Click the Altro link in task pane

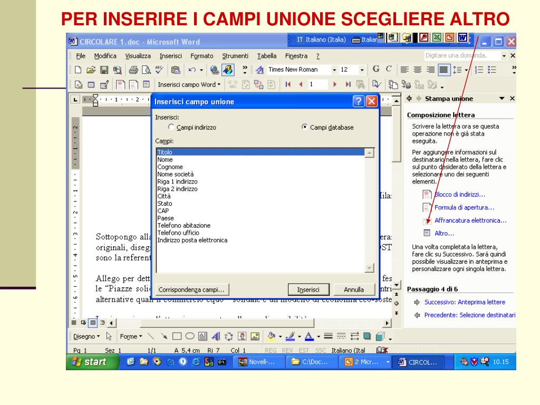tap(444, 233)
